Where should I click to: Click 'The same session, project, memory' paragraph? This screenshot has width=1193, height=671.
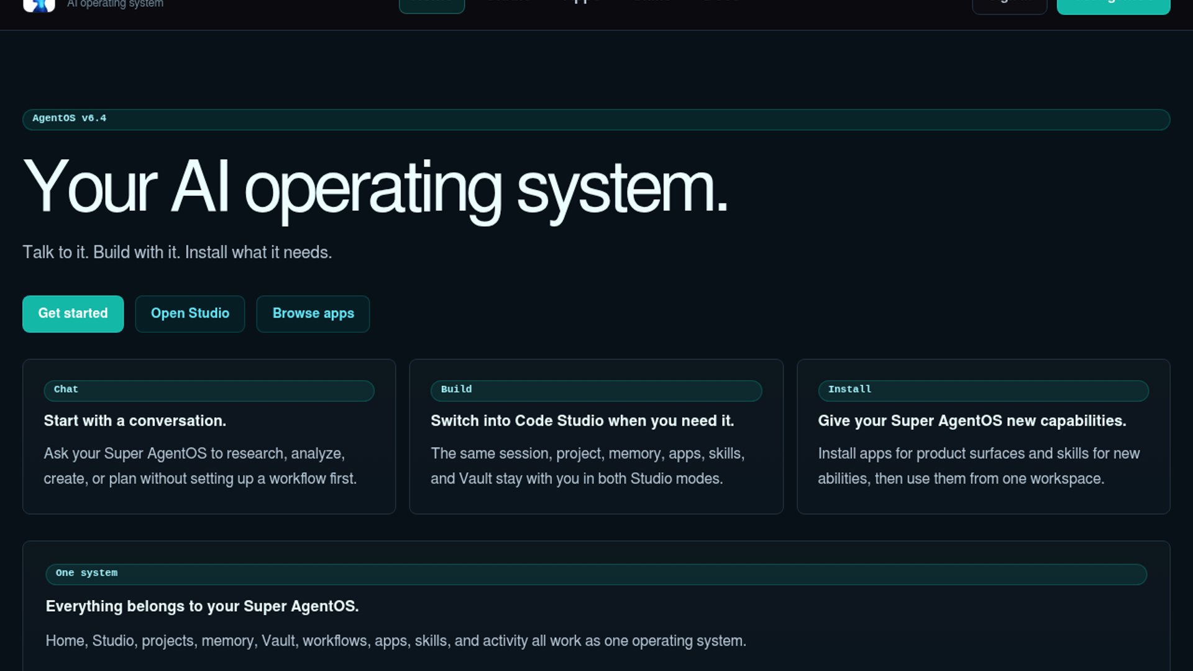click(x=588, y=466)
